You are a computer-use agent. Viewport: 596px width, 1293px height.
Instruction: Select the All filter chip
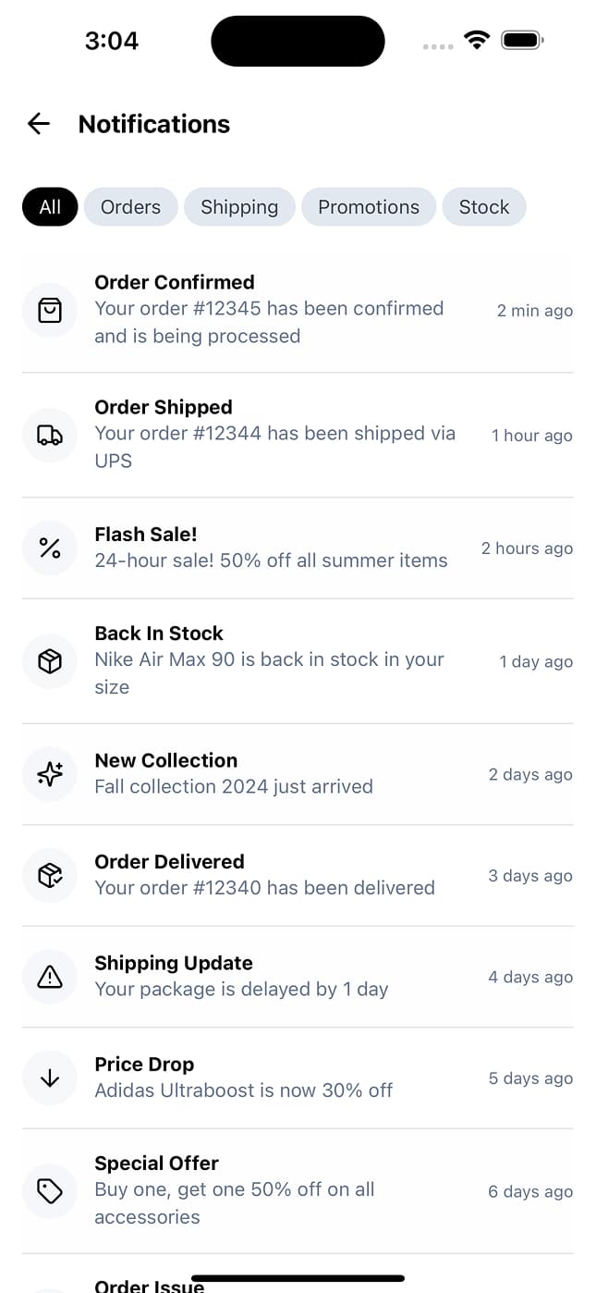tap(49, 206)
